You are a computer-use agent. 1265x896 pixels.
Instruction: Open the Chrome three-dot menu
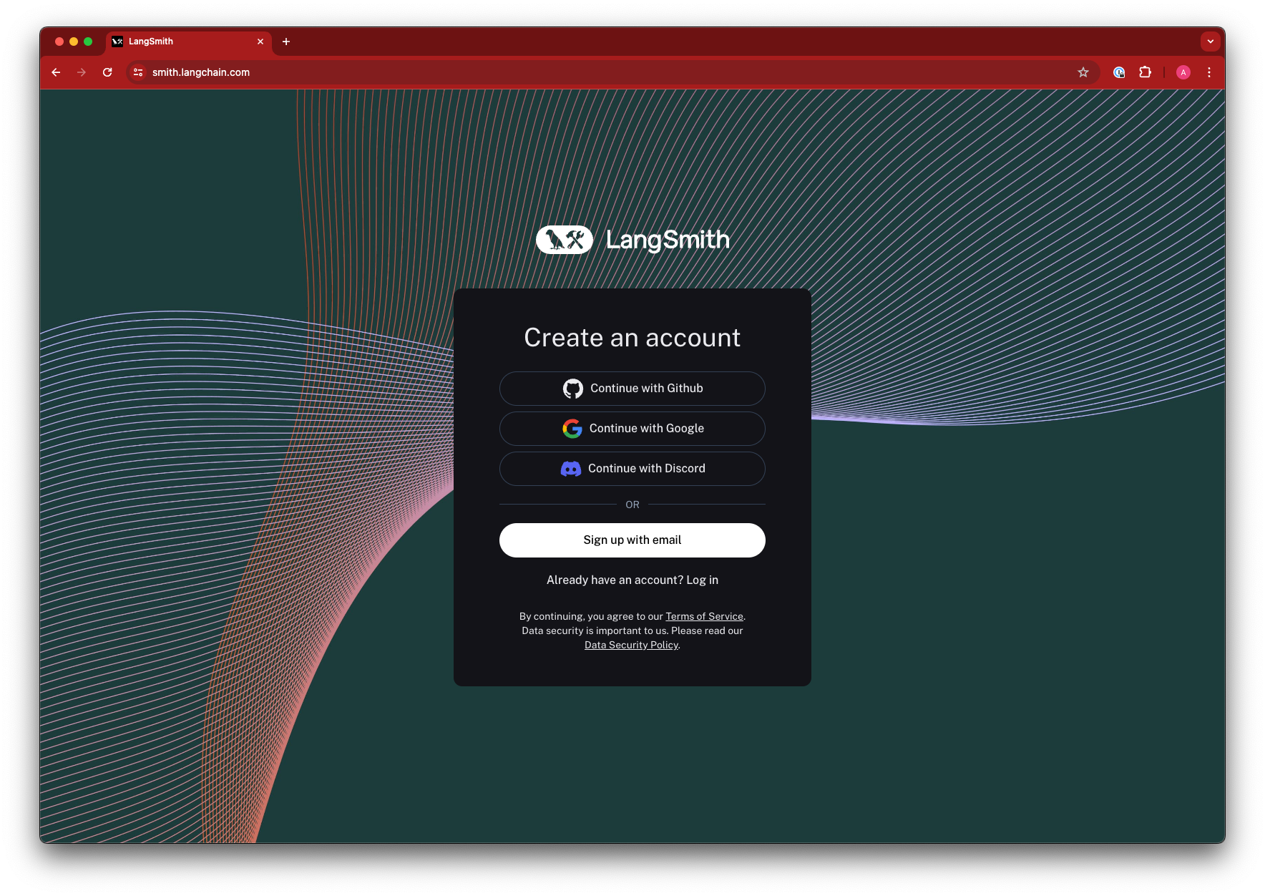click(1209, 72)
